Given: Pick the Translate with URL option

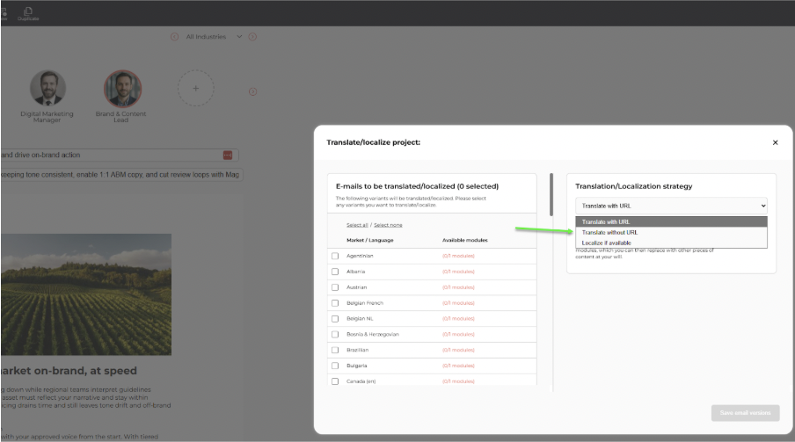Looking at the screenshot, I should [x=605, y=221].
